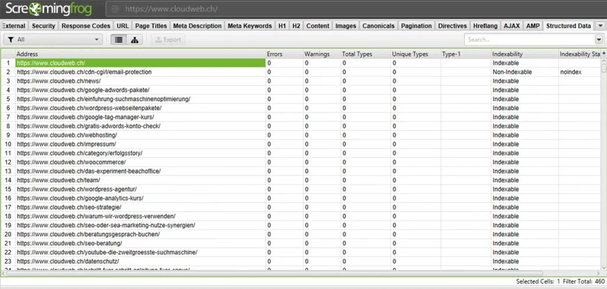Click the vertical scrollbar down arrow
607x289 pixels.
pyautogui.click(x=604, y=267)
